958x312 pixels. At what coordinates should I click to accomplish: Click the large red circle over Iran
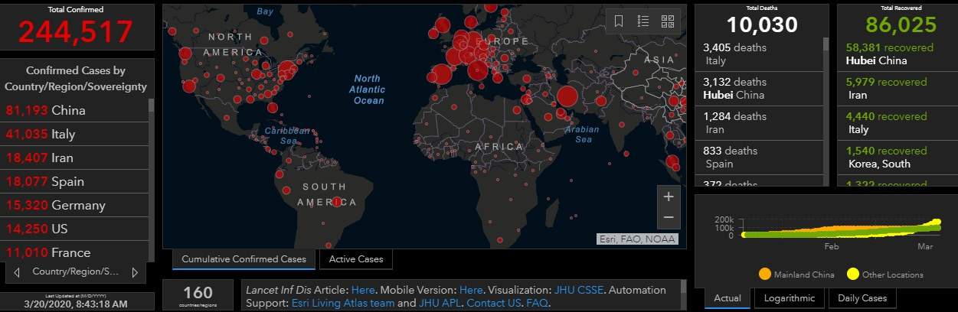(567, 96)
